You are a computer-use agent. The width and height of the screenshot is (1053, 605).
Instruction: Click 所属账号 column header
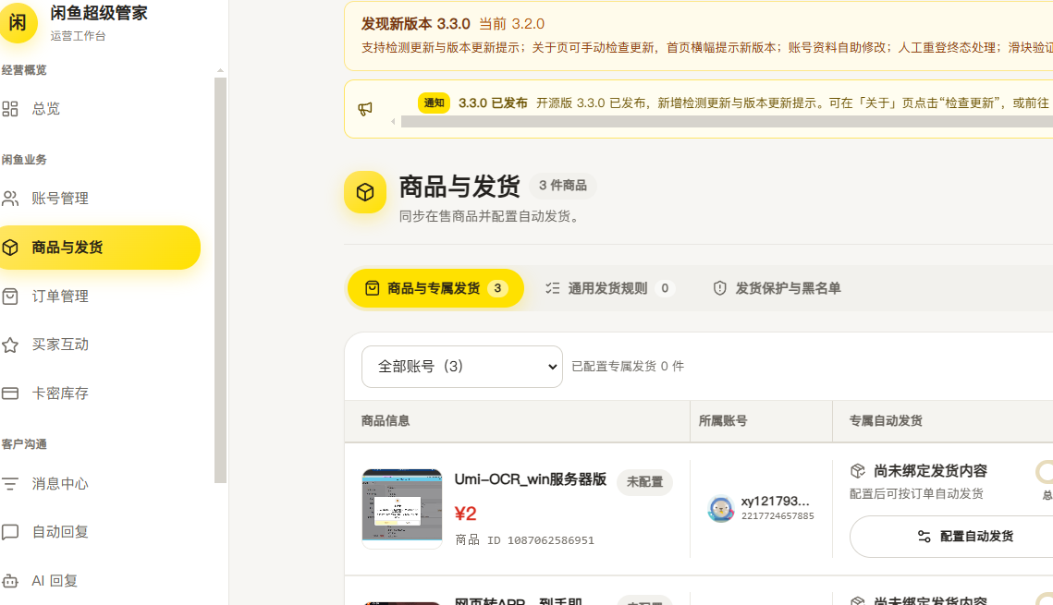coord(723,421)
